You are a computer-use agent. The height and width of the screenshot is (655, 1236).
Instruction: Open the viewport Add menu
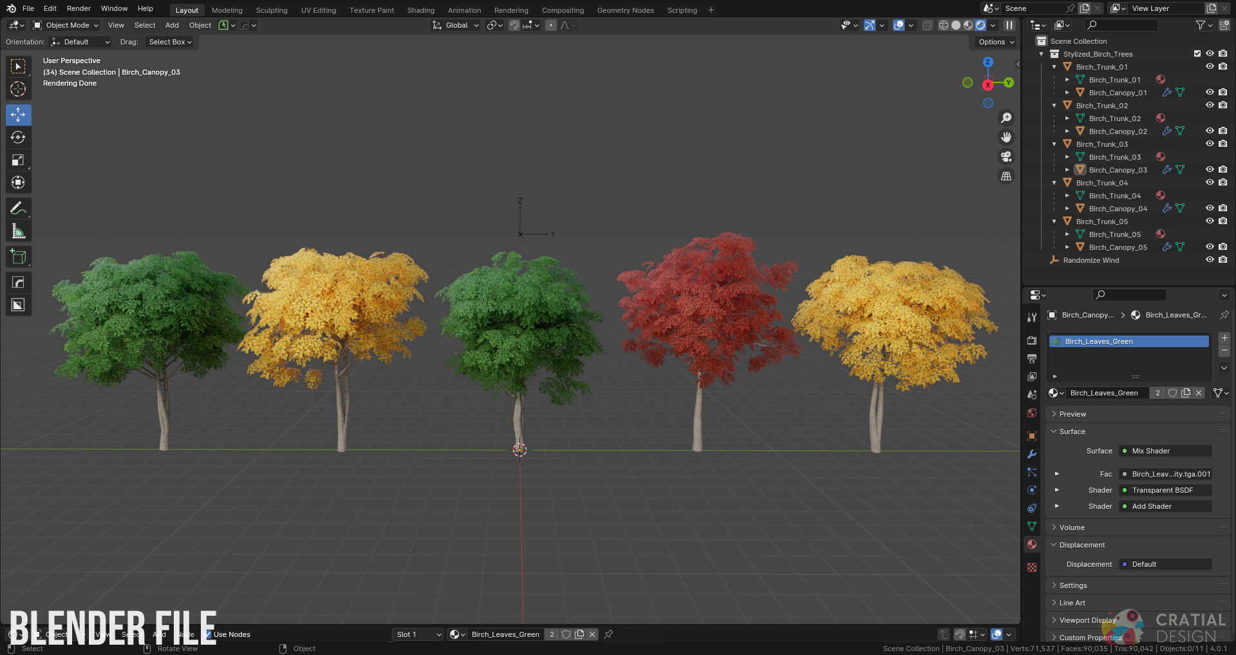pos(172,25)
